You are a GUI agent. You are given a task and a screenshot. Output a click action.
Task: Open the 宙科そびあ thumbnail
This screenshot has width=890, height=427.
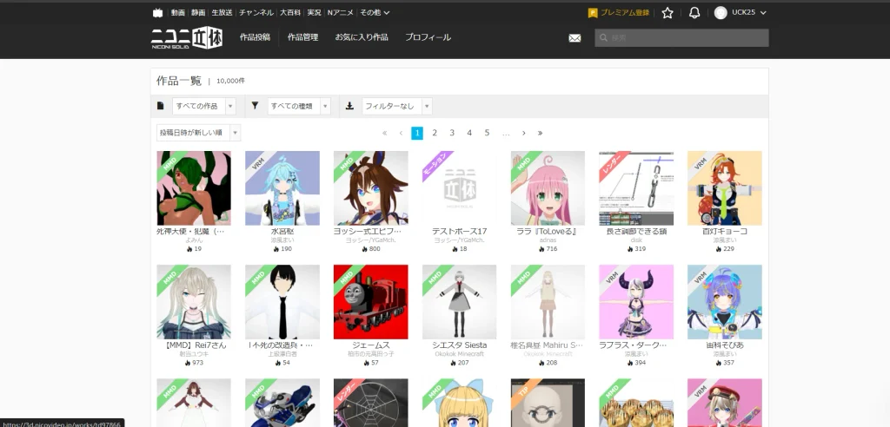click(x=724, y=302)
